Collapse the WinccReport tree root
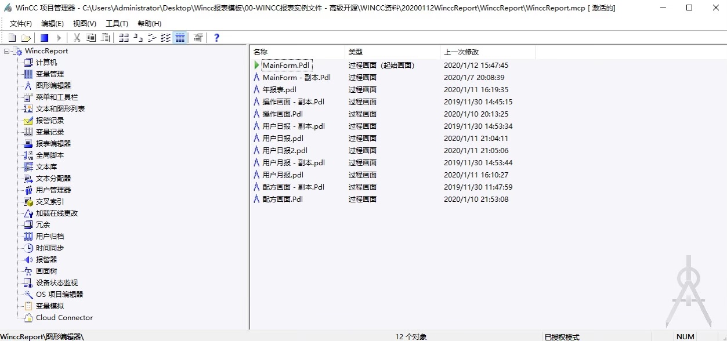Screen dimensions: 727x341 6,51
